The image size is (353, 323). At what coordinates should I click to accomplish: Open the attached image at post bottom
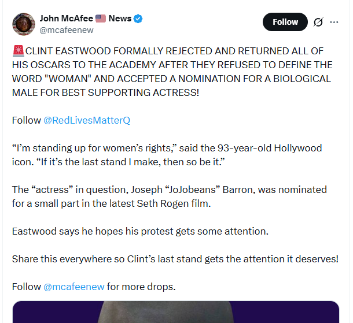pos(176,312)
